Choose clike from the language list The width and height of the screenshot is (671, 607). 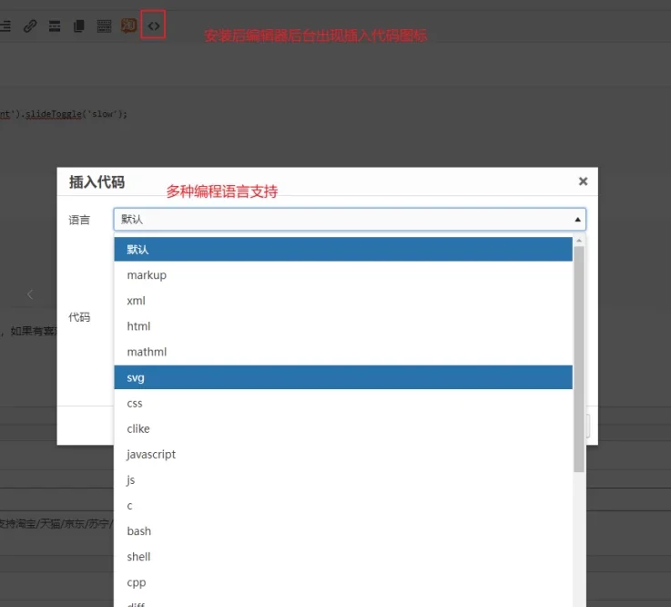[x=343, y=428]
